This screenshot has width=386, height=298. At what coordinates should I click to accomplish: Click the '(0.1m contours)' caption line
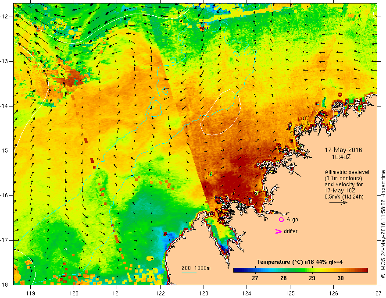[343, 178]
